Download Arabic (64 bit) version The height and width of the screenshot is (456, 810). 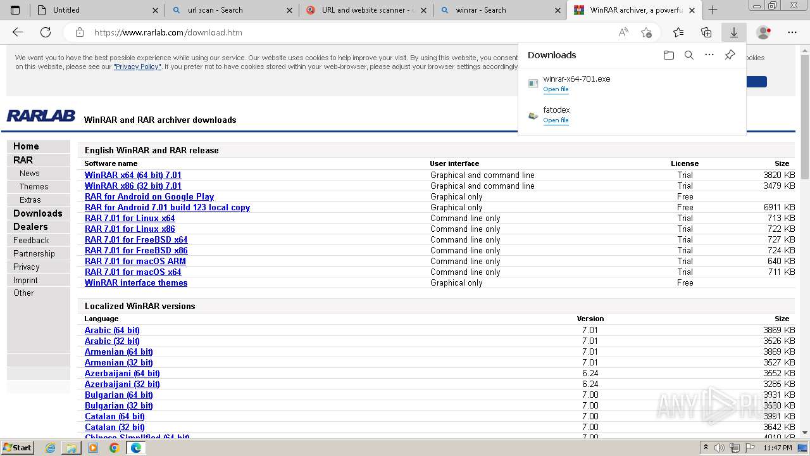(x=112, y=331)
